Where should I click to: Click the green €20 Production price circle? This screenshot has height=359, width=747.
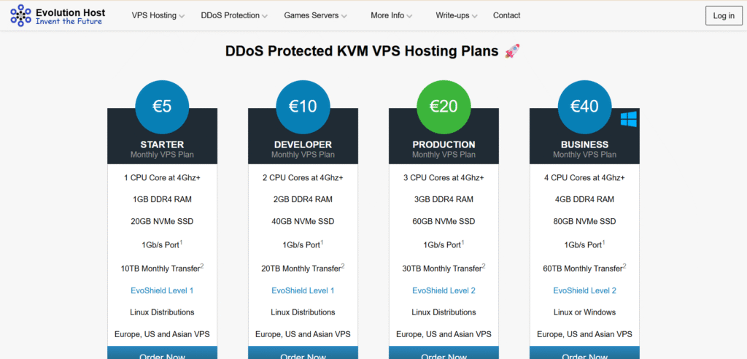[444, 107]
